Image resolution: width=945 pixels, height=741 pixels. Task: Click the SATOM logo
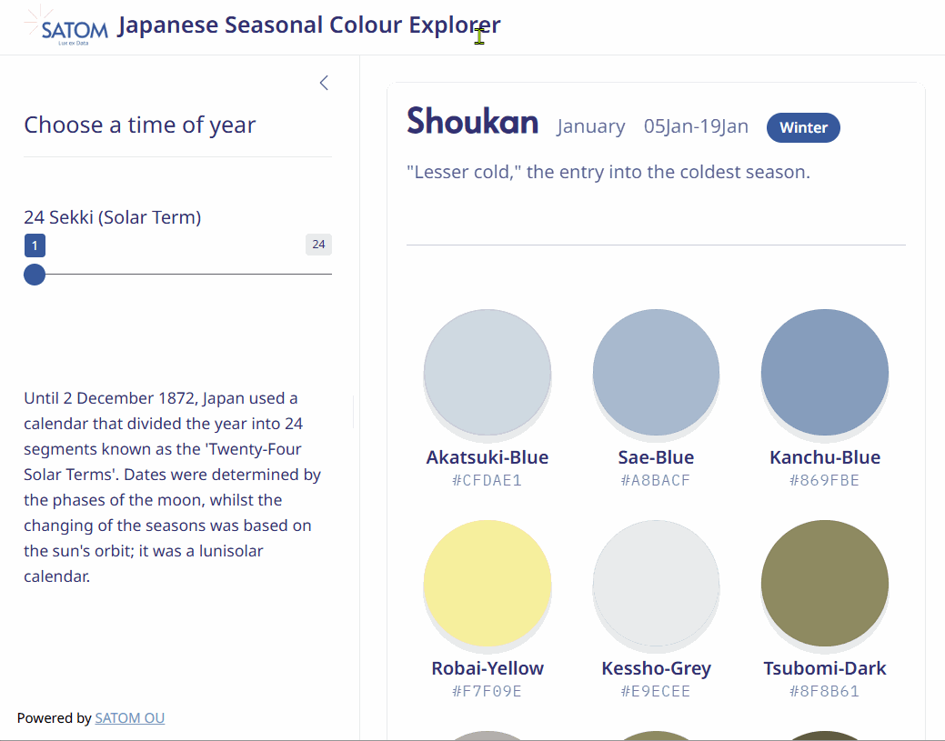(x=66, y=25)
